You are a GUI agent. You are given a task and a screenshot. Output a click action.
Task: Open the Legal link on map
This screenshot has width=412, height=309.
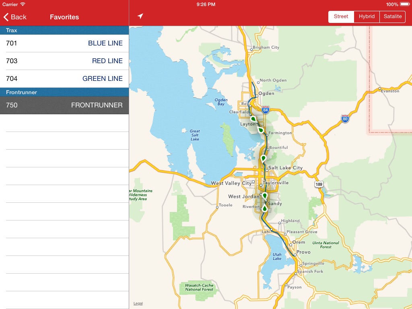point(138,303)
